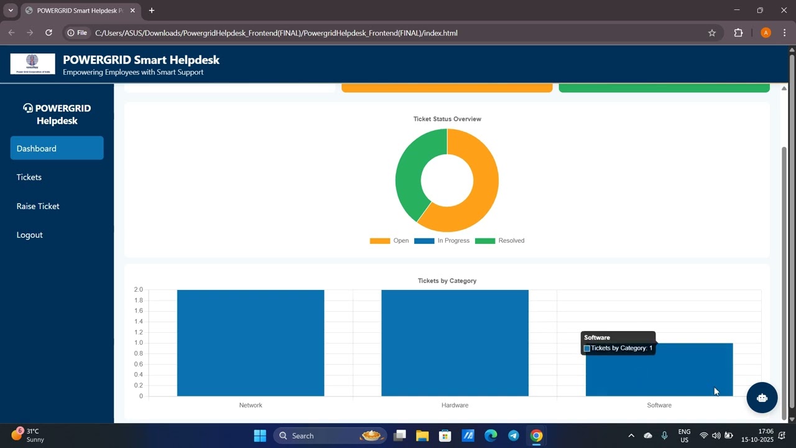
Task: Open the chatbot robot floating button
Action: pyautogui.click(x=762, y=398)
